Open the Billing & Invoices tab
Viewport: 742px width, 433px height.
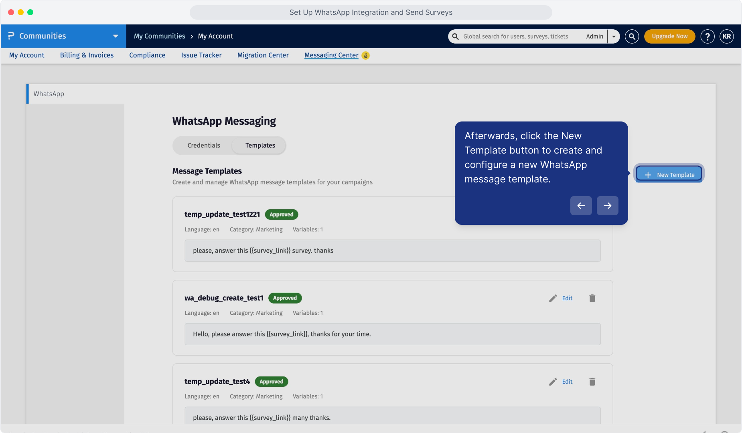point(87,55)
